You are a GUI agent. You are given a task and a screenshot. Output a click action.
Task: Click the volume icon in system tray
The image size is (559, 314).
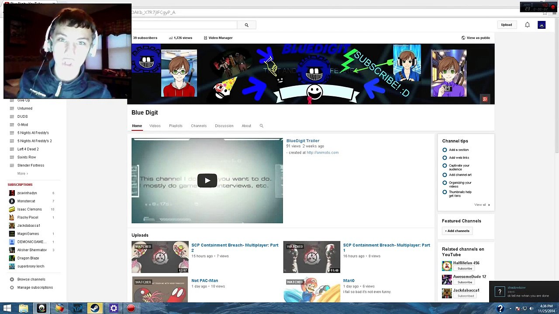tap(531, 309)
